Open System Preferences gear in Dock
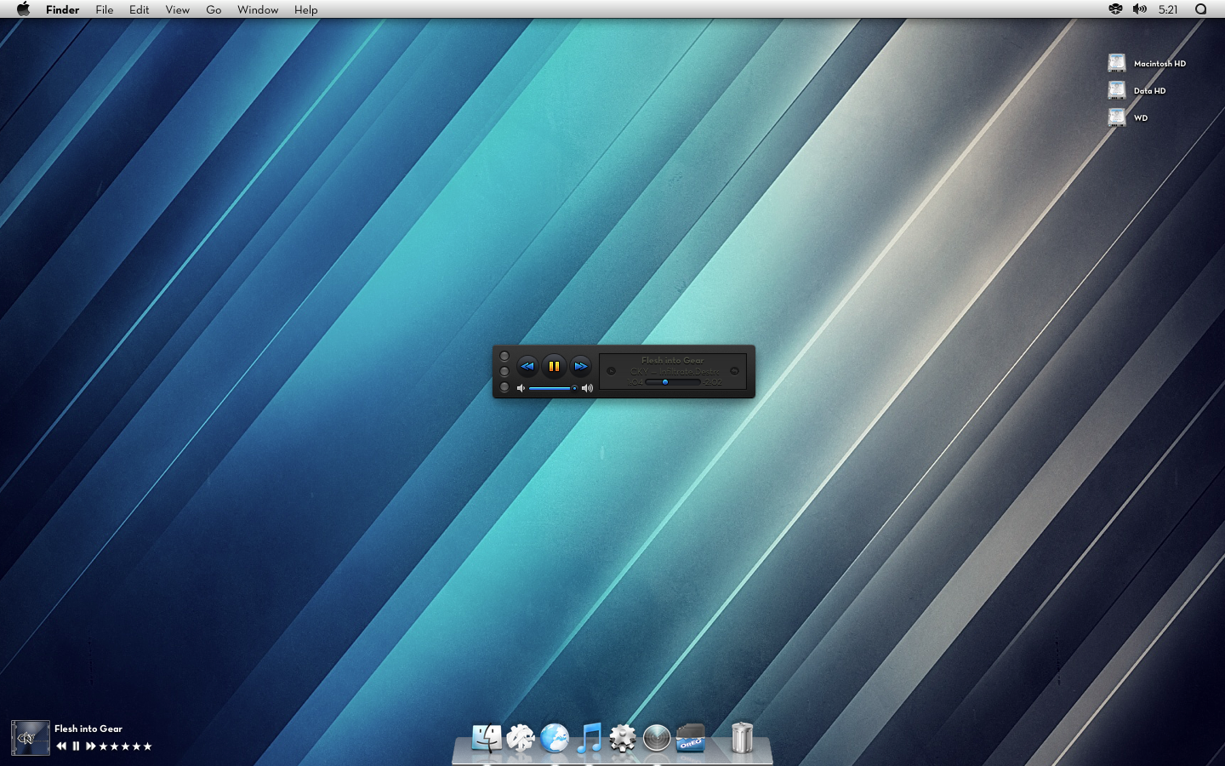 click(x=623, y=738)
